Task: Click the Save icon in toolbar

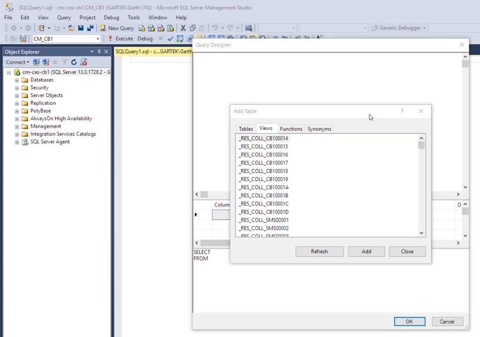Action: [81, 28]
